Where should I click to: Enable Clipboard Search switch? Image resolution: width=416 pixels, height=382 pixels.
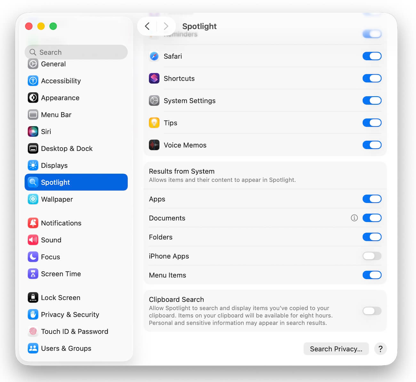[372, 311]
